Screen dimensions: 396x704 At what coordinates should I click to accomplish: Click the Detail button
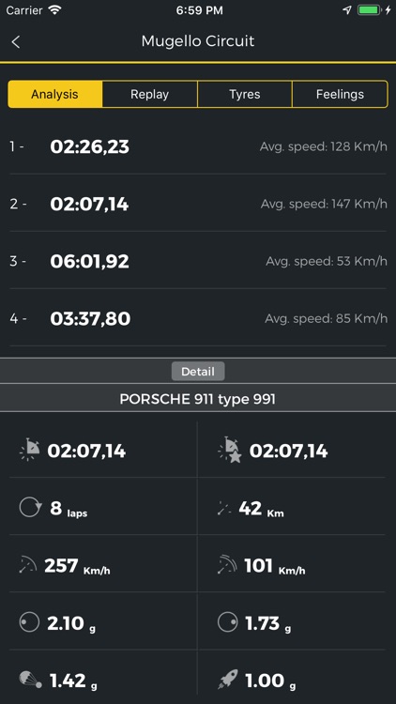pyautogui.click(x=198, y=372)
